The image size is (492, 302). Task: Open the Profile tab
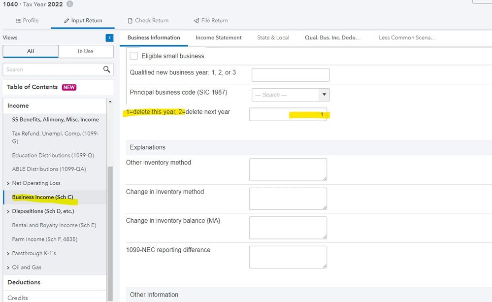point(27,21)
